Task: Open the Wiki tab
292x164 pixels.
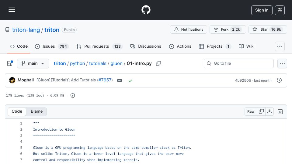Action: coord(247,46)
